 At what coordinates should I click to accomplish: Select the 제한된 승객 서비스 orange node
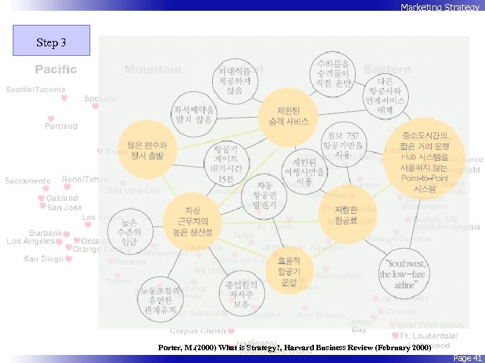point(288,117)
